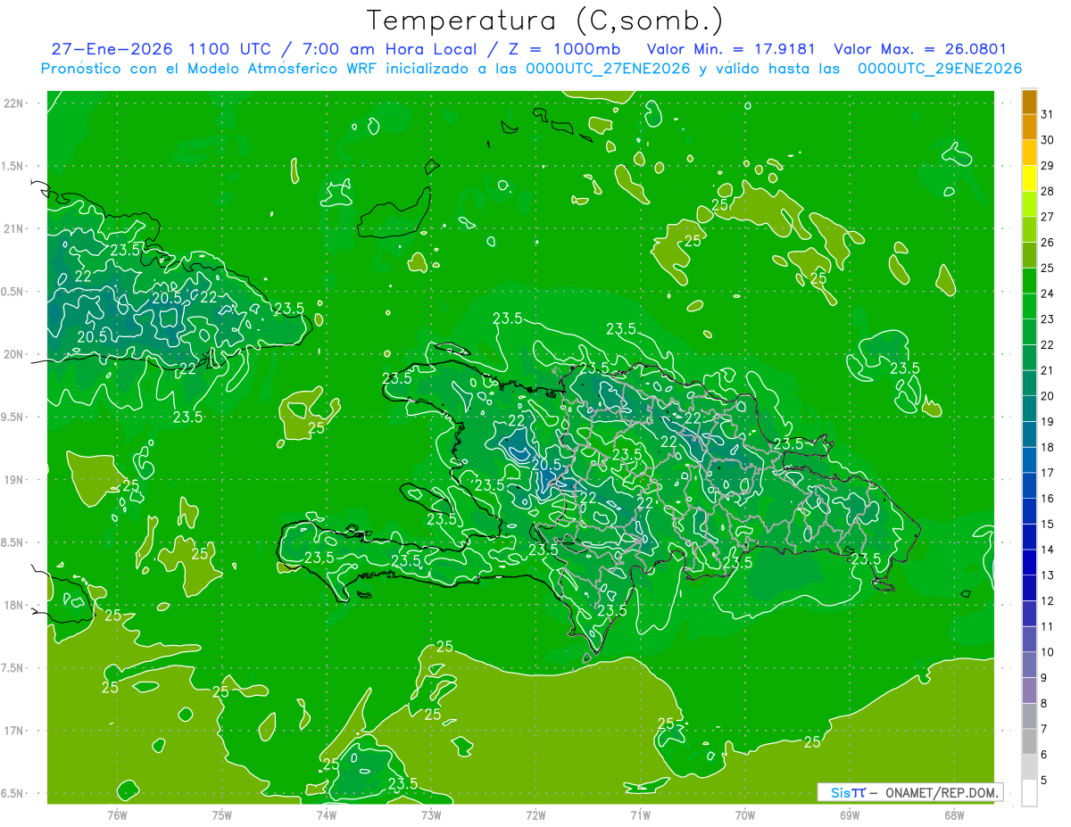Screen dimensions: 1071x827
Task: Pick the legend band between 13 and 14
Action: click(x=1029, y=562)
